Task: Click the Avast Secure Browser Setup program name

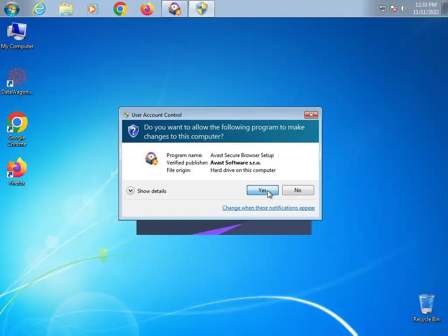Action: click(242, 155)
